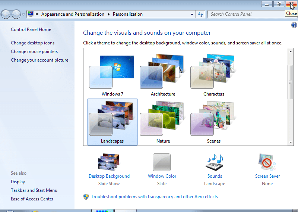Image resolution: width=298 pixels, height=212 pixels.
Task: Click the theme list scroll down arrow
Action: [291, 142]
